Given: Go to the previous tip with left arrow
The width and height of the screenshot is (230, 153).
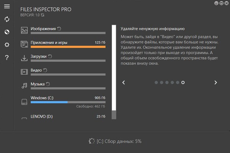Looking at the screenshot, I should click(x=123, y=82).
